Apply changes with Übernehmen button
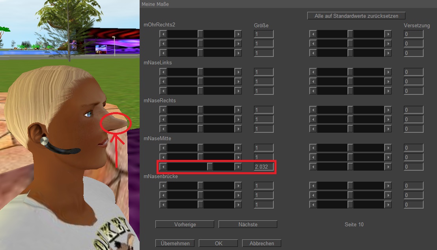Viewport: 437px width, 250px height. (175, 243)
